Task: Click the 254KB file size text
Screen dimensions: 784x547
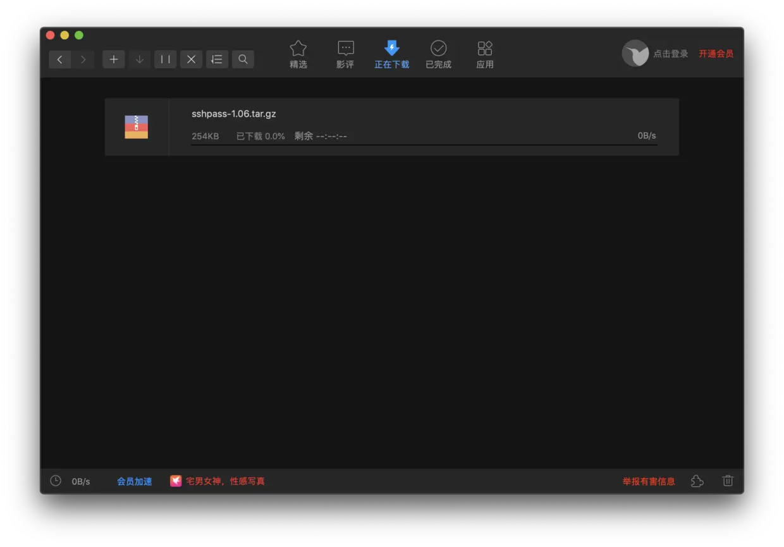Action: 205,136
